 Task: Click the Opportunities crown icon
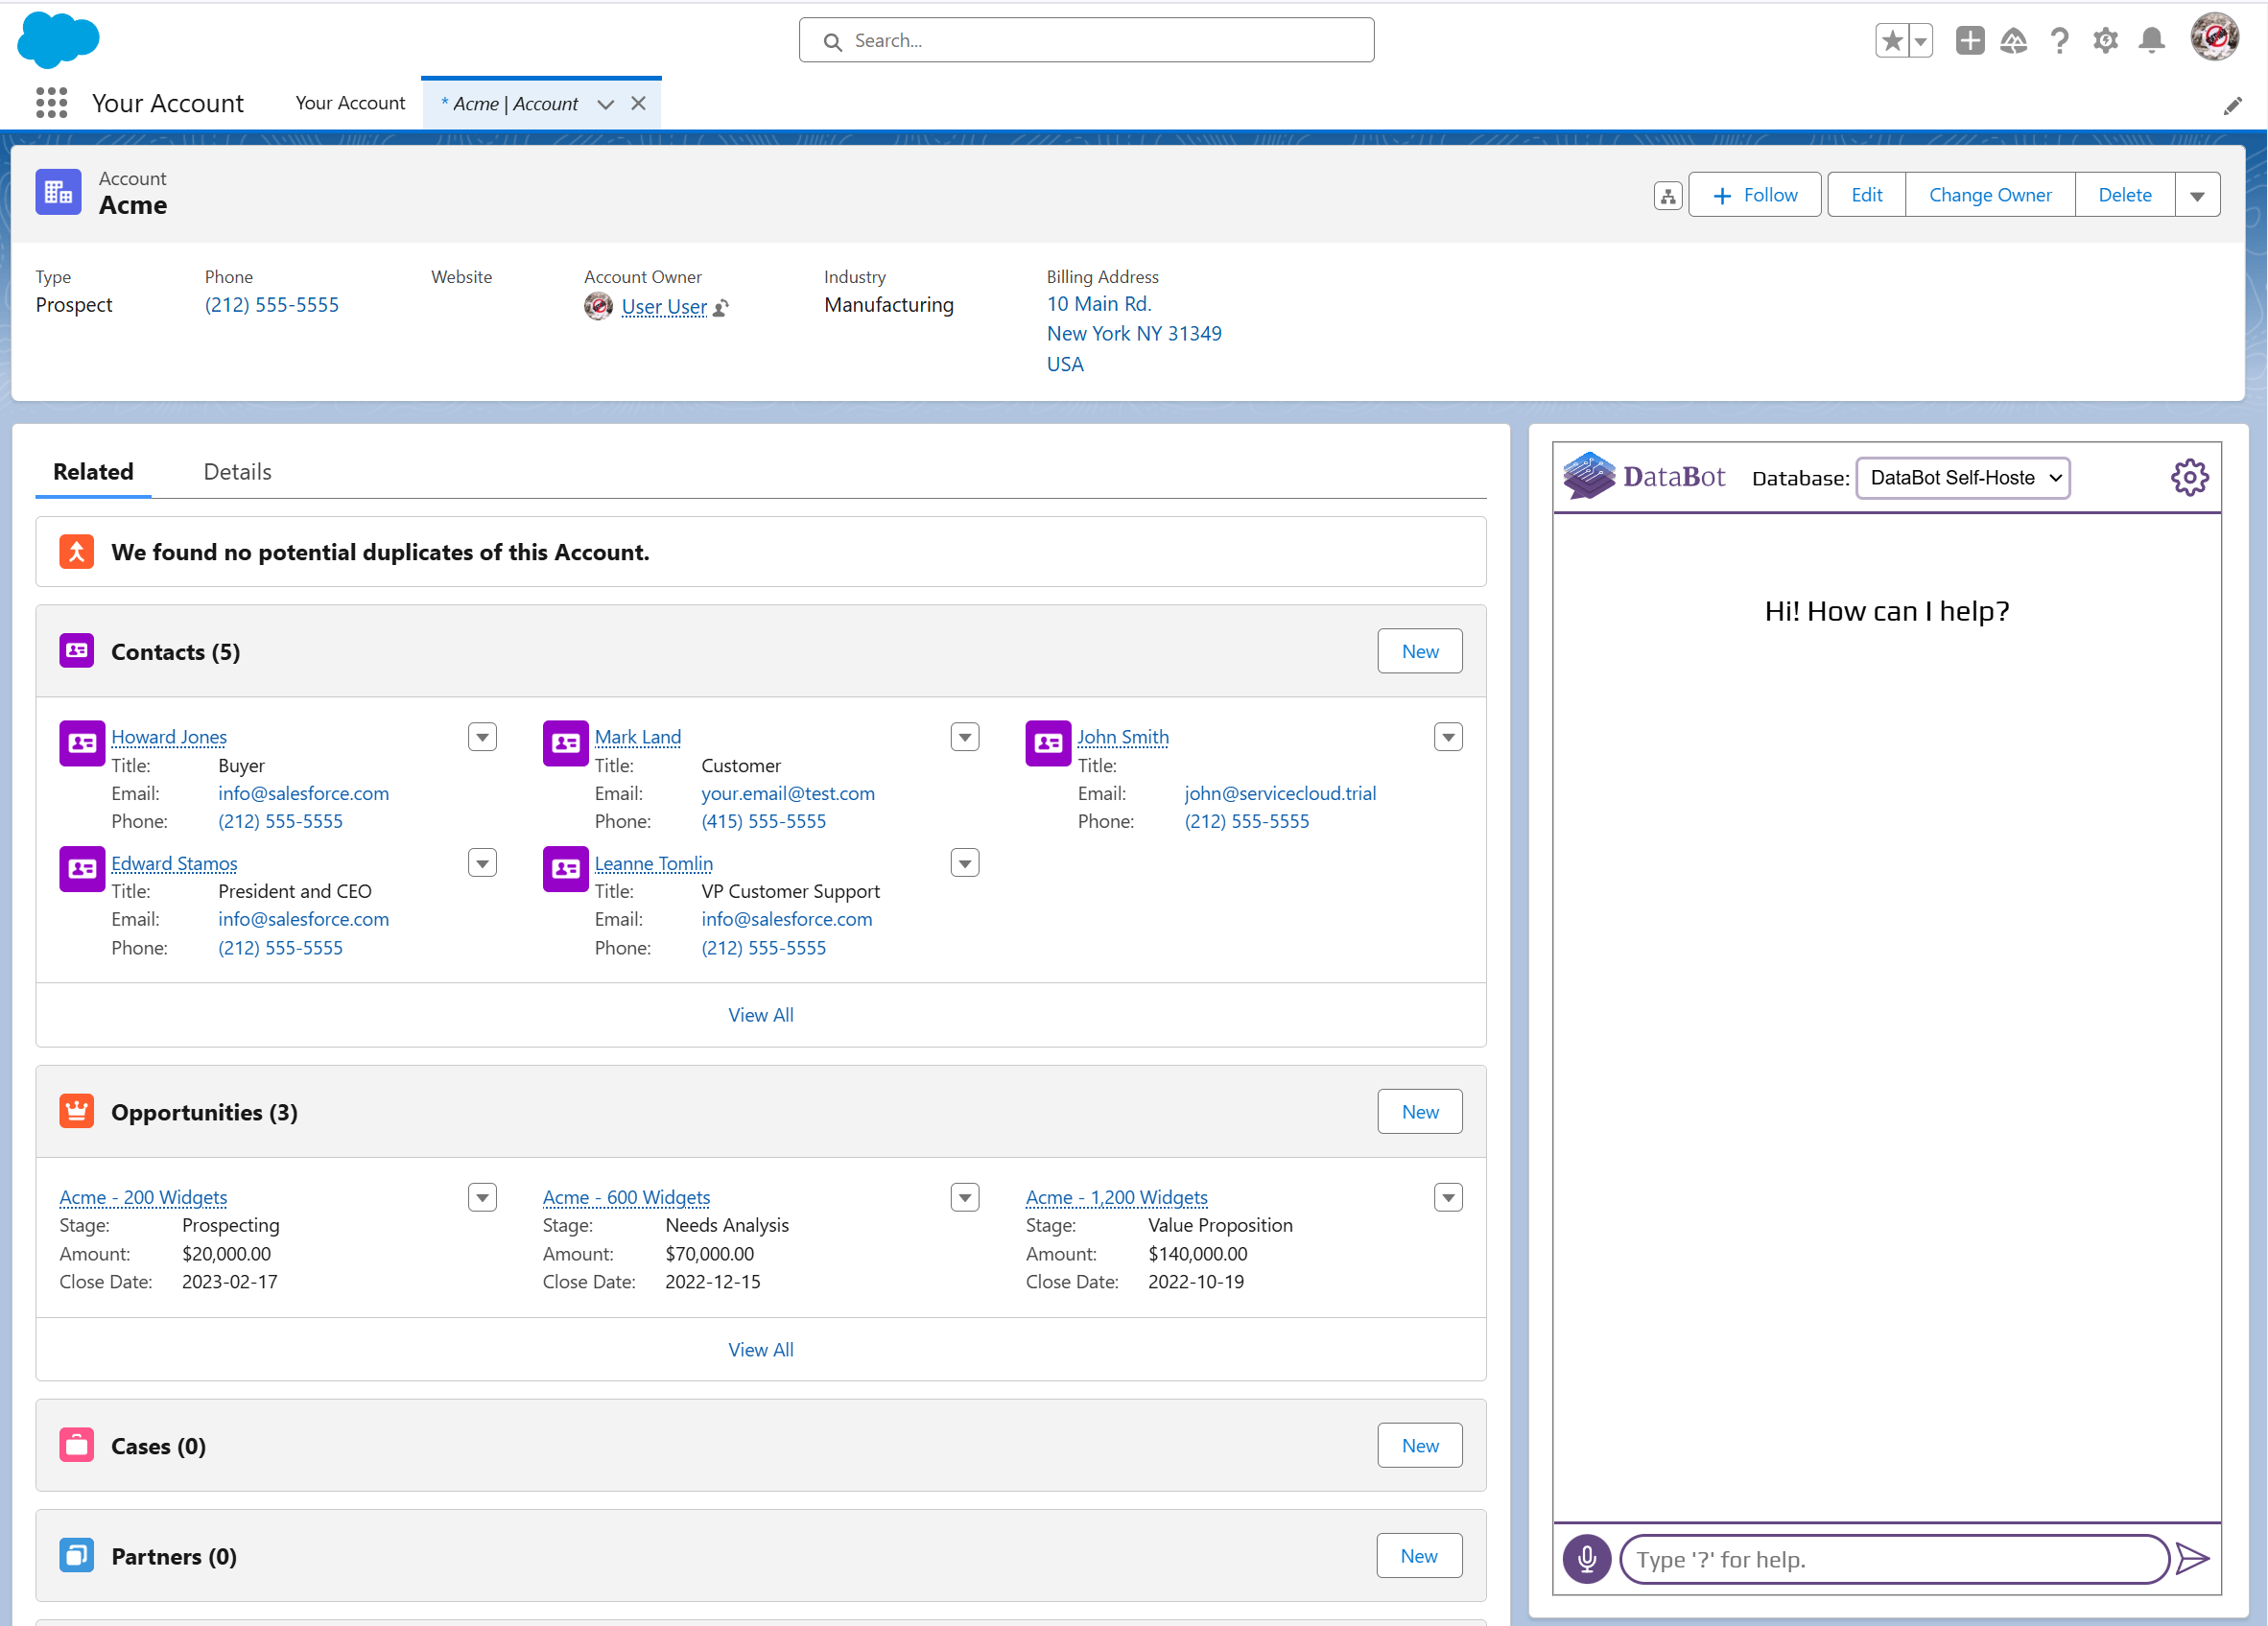point(77,1111)
